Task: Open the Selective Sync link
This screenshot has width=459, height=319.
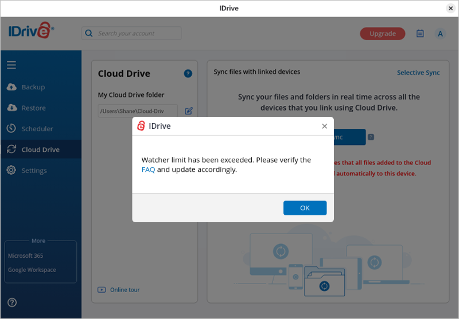Action: pyautogui.click(x=418, y=73)
